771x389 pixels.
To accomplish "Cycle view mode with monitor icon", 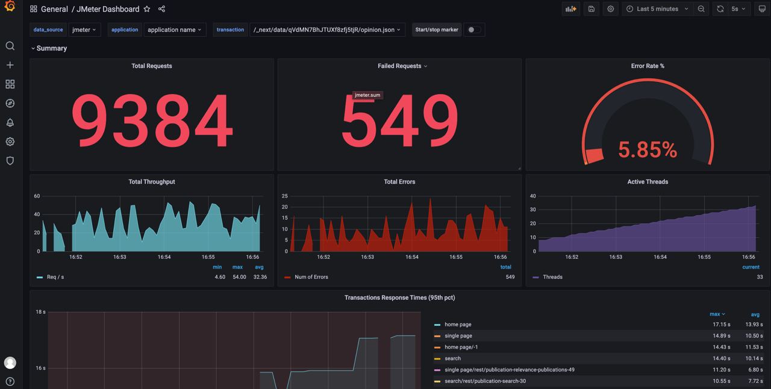I will coord(762,9).
